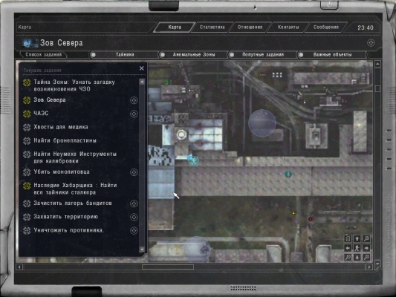The width and height of the screenshot is (396, 297).
Task: Click map vertical scrollbar down arrow
Action: click(x=377, y=264)
